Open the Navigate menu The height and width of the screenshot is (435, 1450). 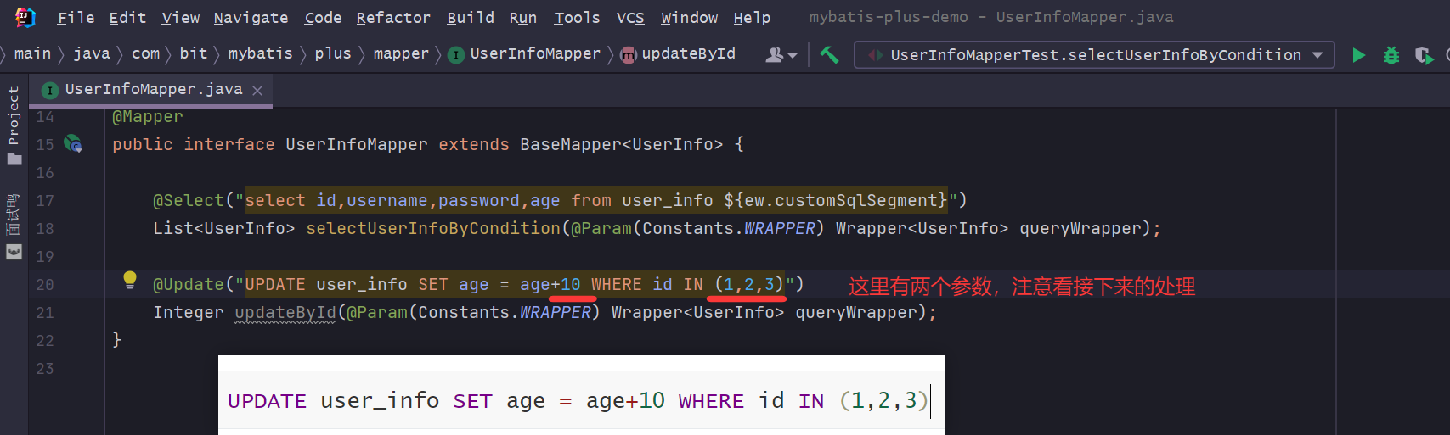click(251, 17)
